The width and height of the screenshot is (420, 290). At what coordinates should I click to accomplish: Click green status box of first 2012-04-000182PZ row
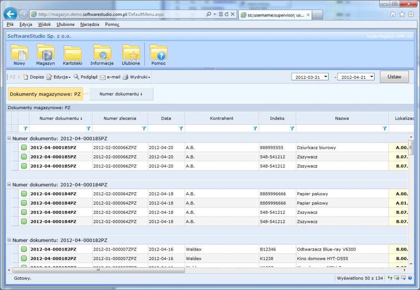pos(24,249)
